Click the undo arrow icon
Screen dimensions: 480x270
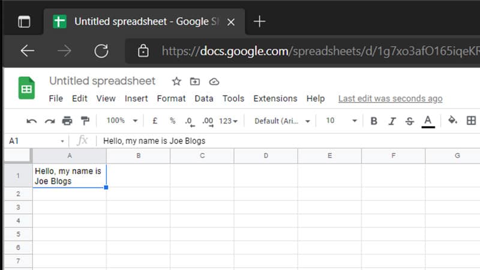(x=32, y=121)
